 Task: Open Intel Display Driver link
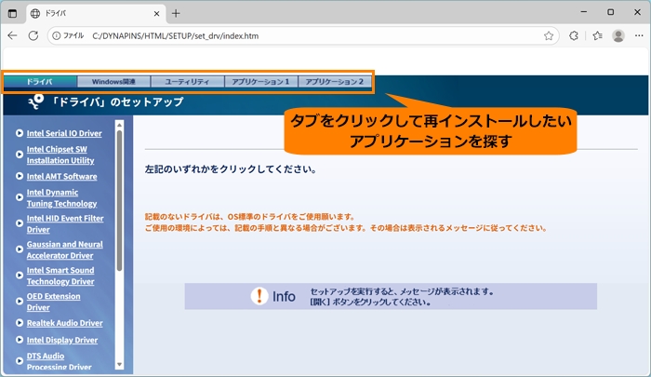[62, 340]
